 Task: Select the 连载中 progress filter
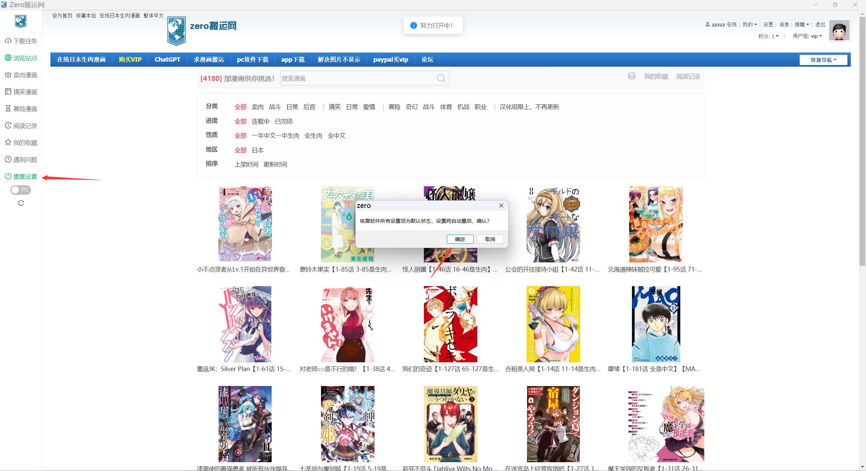pos(260,121)
